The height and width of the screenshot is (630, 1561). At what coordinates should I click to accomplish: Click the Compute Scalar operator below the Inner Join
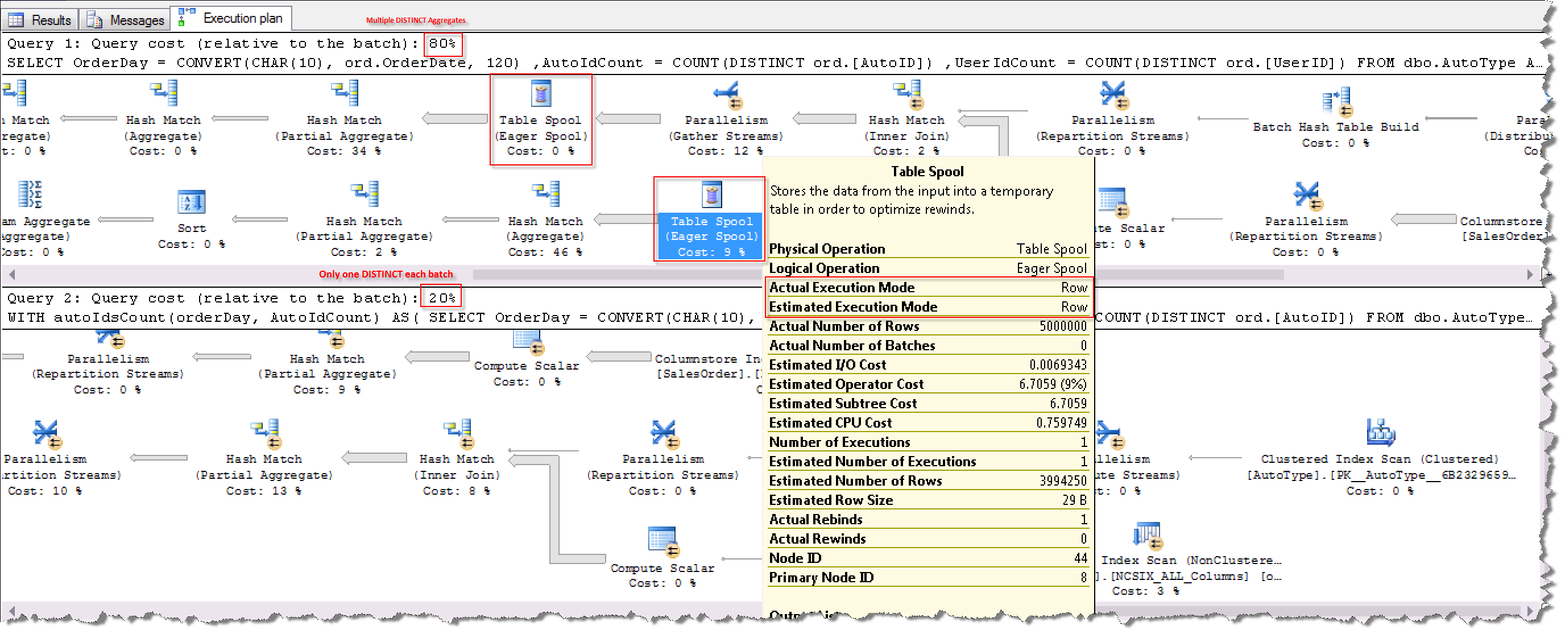[663, 558]
